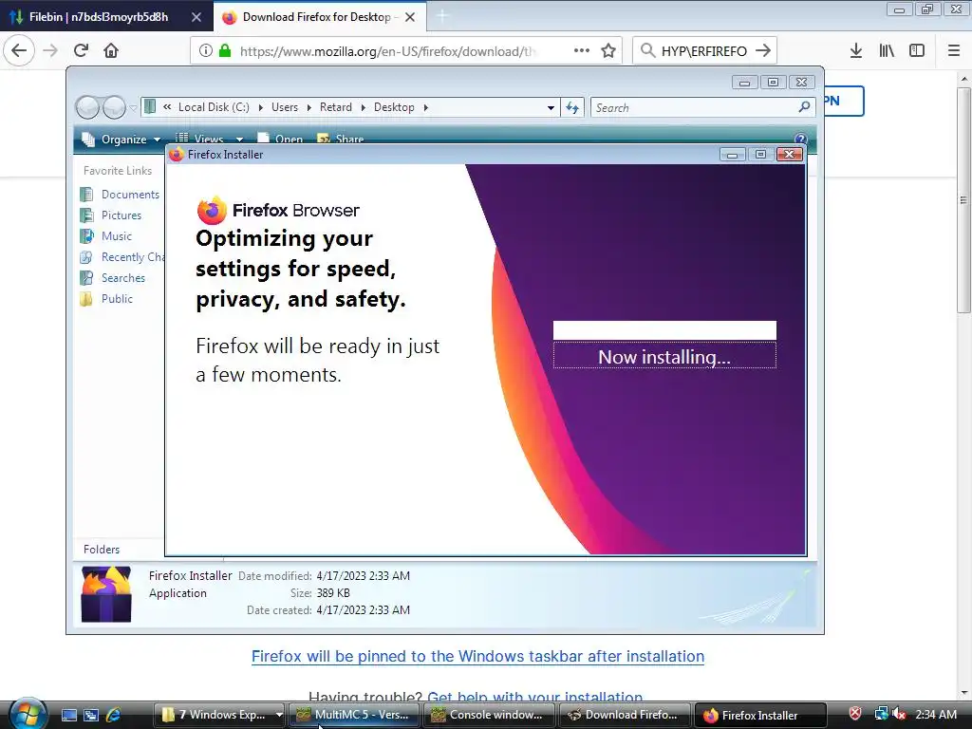972x729 pixels.
Task: Click muted volume tray icon
Action: 900,714
